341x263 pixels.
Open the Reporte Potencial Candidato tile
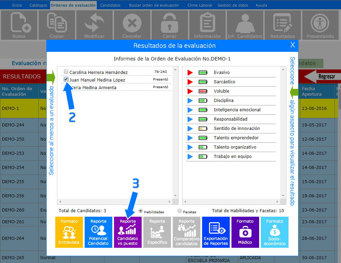tap(98, 232)
